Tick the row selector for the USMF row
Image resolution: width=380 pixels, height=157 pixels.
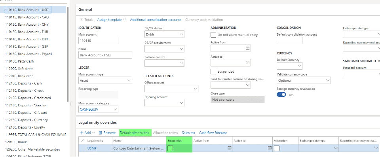(82, 148)
